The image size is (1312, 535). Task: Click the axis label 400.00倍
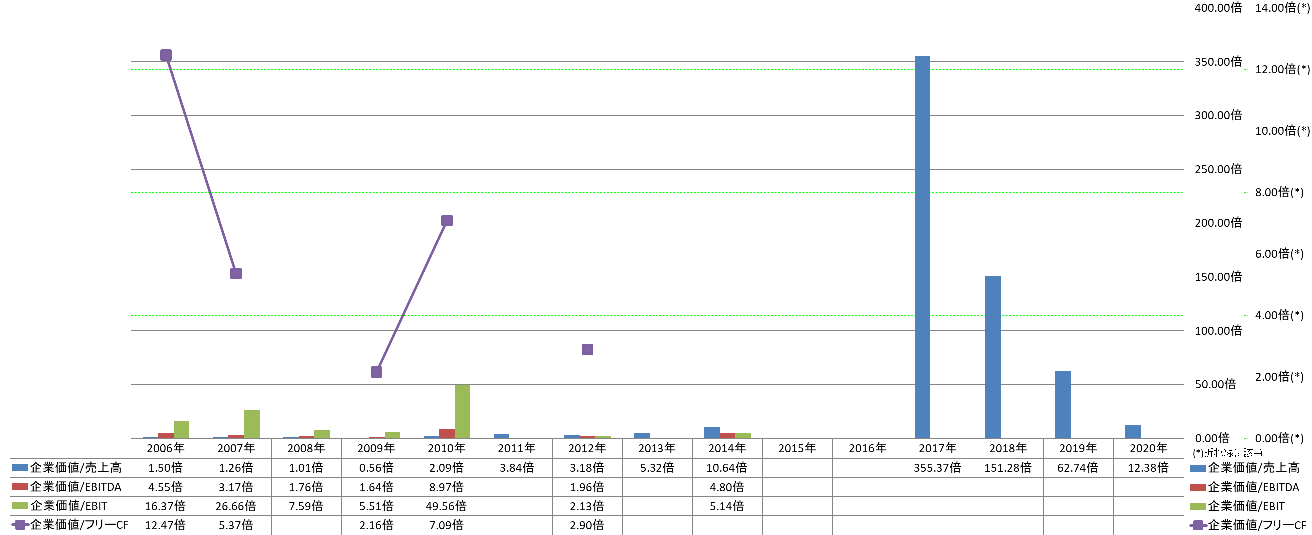click(x=1218, y=8)
